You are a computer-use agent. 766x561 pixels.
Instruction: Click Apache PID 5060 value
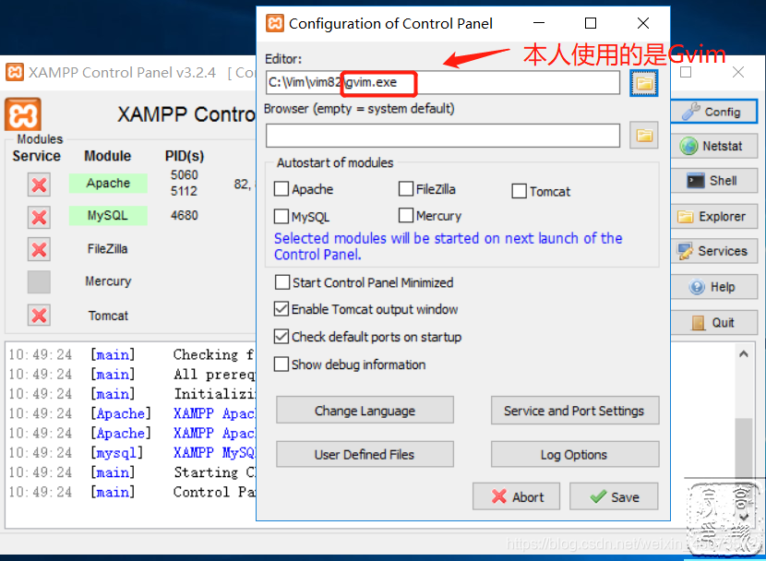185,174
